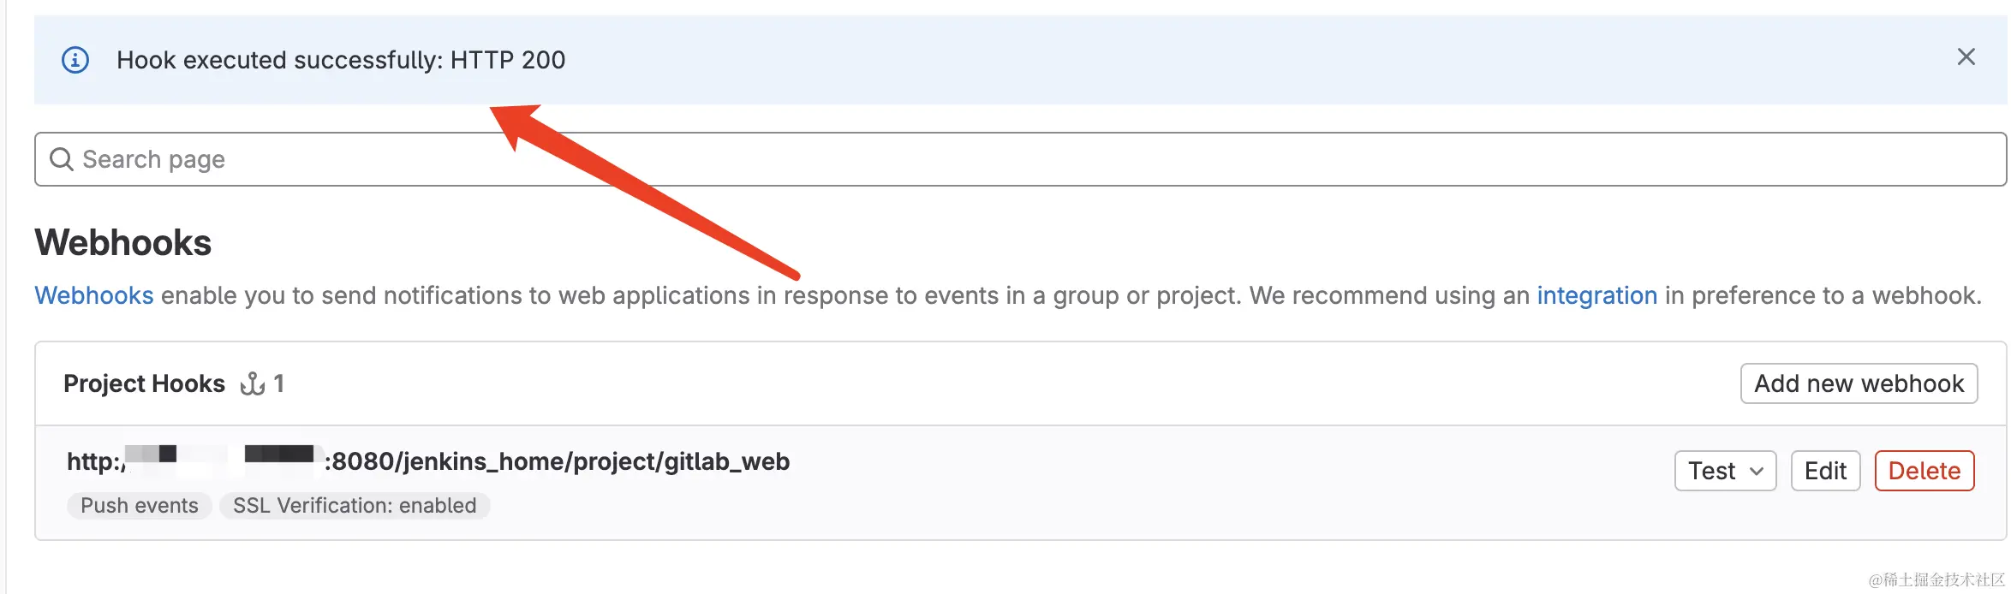Image resolution: width=2011 pixels, height=594 pixels.
Task: Click the SSL Verification: enabled badge
Action: click(355, 506)
